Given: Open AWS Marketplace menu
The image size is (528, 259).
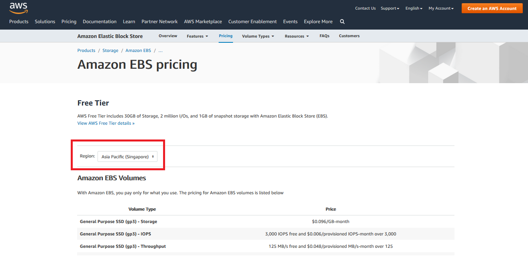Looking at the screenshot, I should click(203, 22).
